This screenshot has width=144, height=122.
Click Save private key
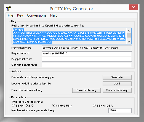click(x=117, y=90)
